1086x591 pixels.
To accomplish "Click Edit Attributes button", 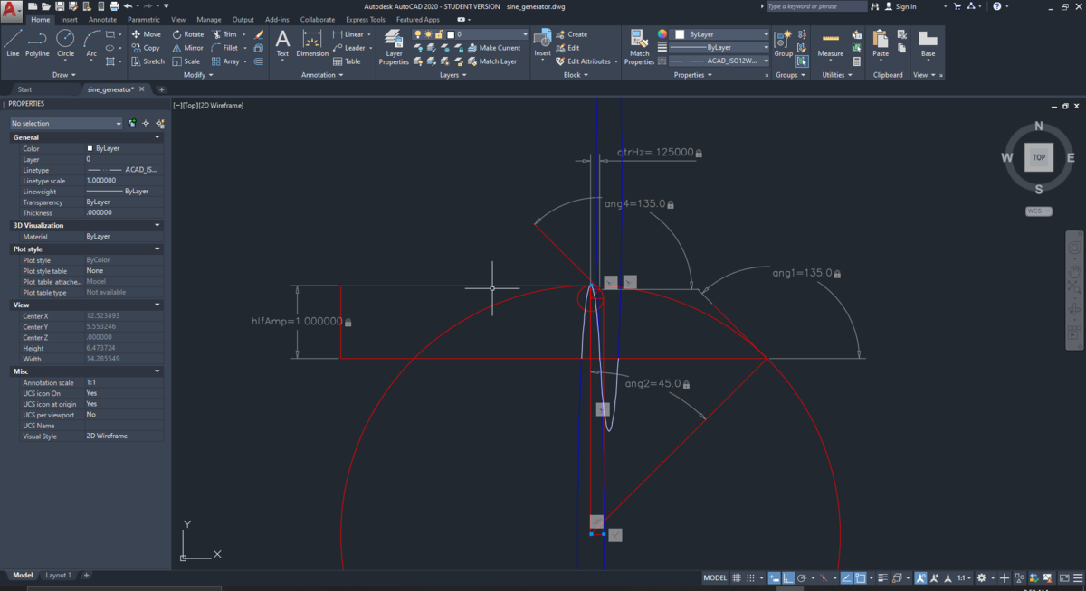I will click(x=583, y=61).
